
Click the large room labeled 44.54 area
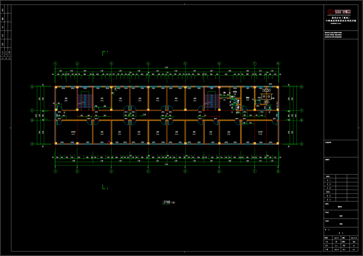click(x=73, y=134)
